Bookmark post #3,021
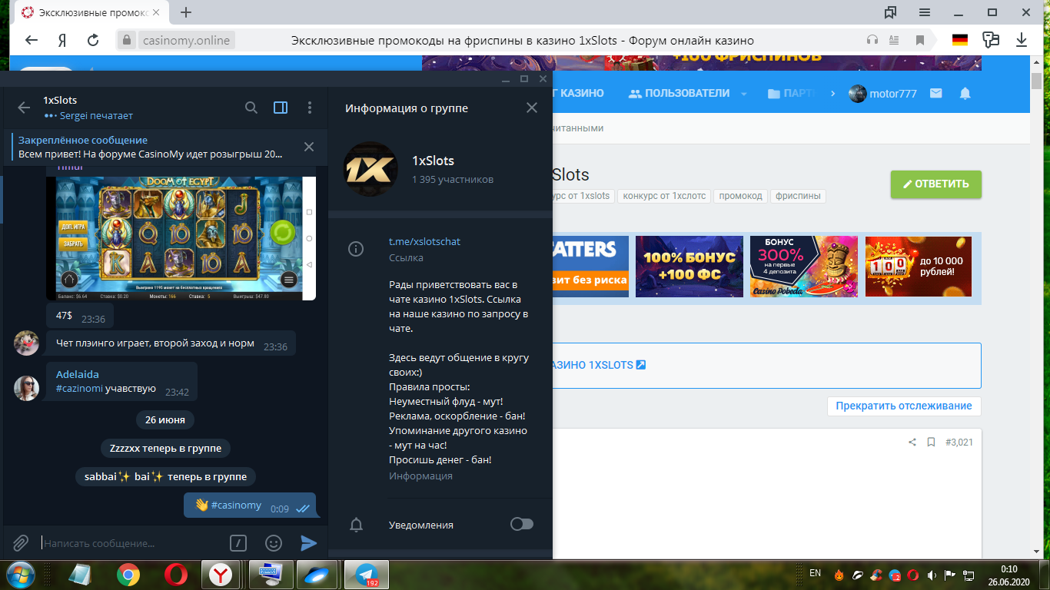 [x=931, y=442]
